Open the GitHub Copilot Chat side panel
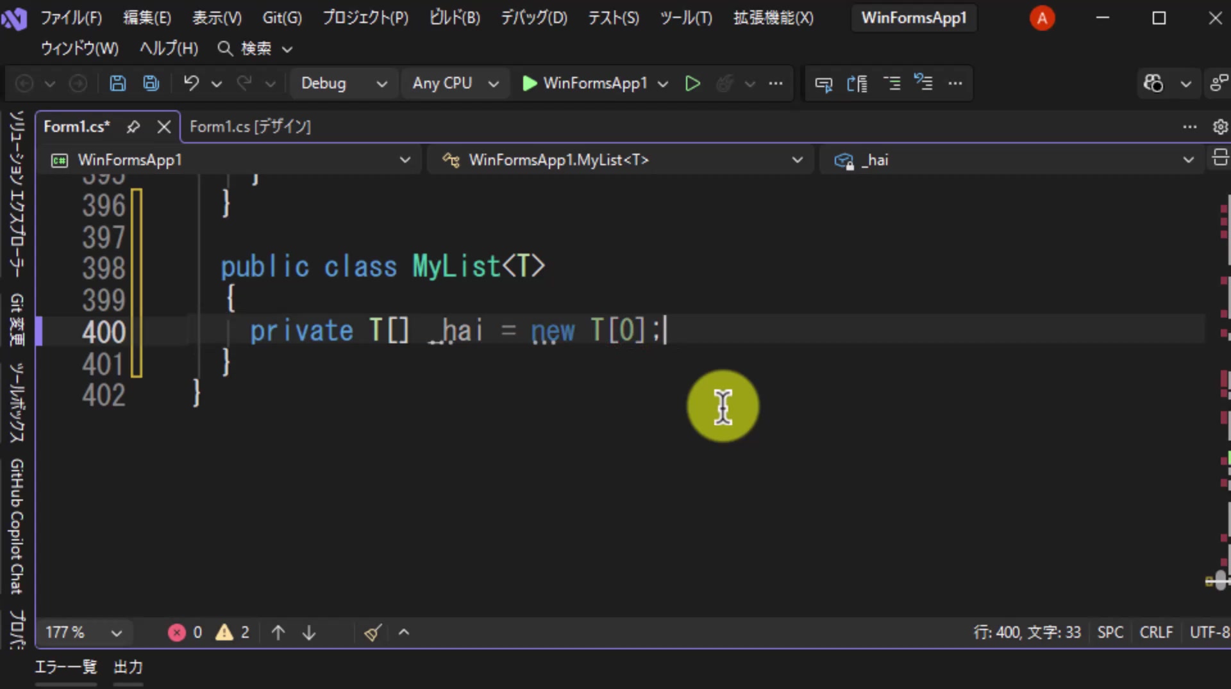 [x=17, y=526]
